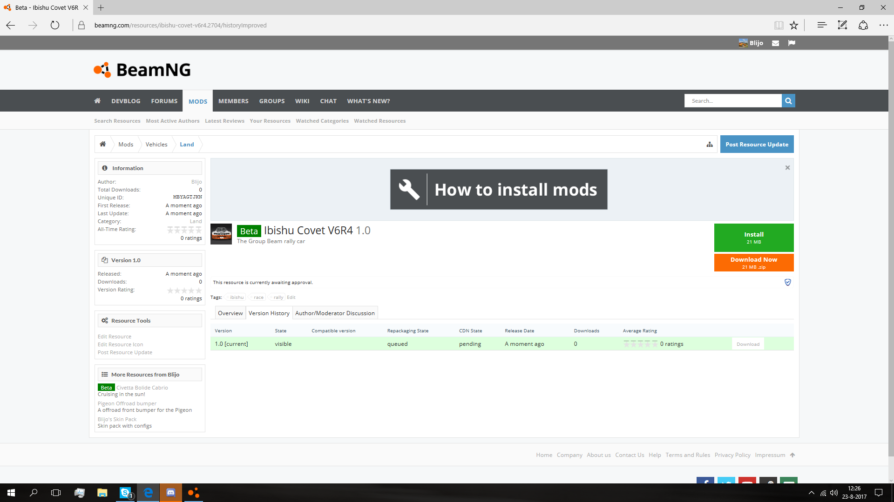
Task: Open Terms and Rules footer link
Action: tap(688, 455)
